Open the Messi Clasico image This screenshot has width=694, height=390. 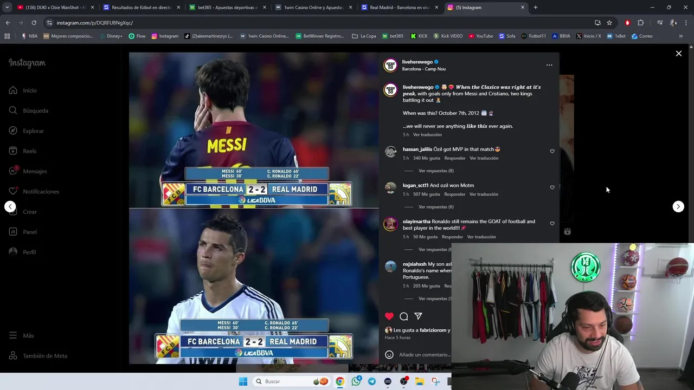pyautogui.click(x=254, y=130)
